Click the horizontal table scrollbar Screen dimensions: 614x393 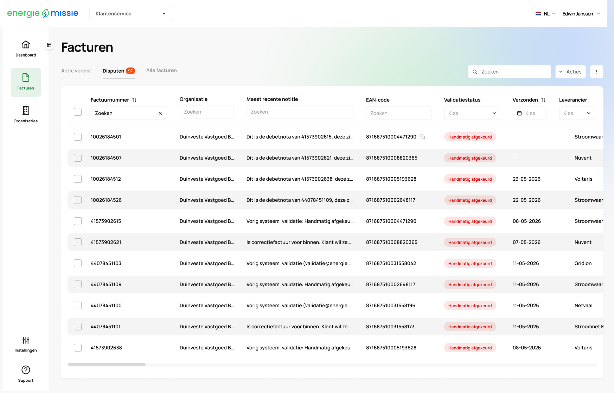(107, 365)
